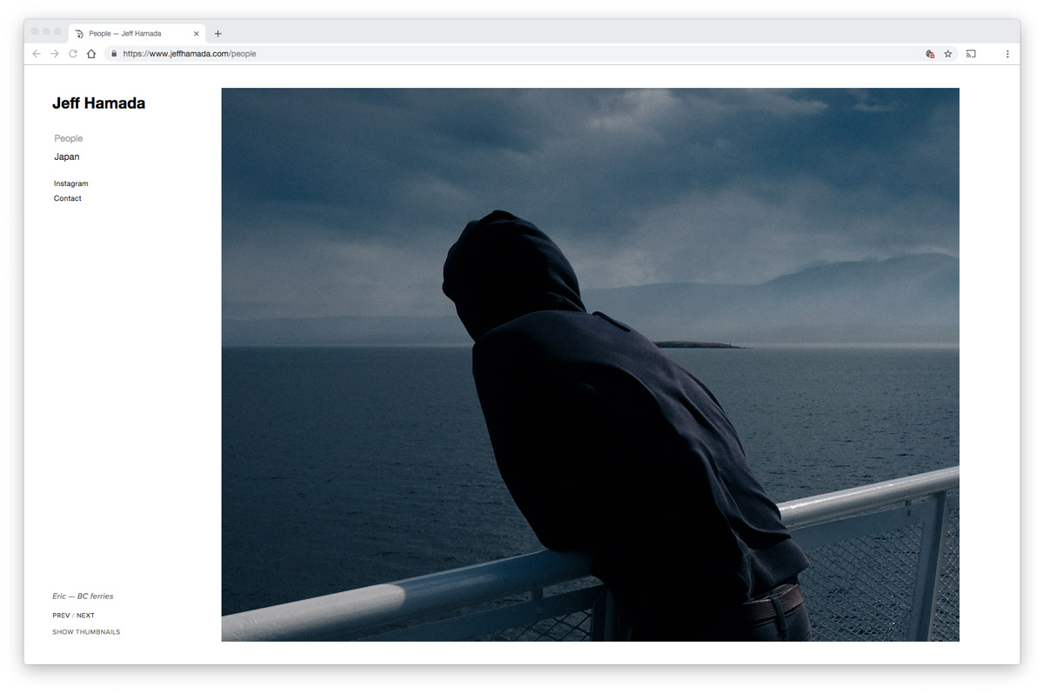
Task: Select the People — Jeff Hamada tab
Action: (137, 34)
